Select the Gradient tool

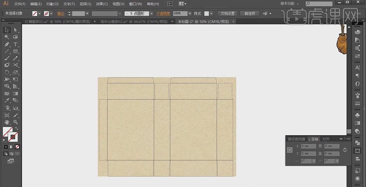(16, 93)
